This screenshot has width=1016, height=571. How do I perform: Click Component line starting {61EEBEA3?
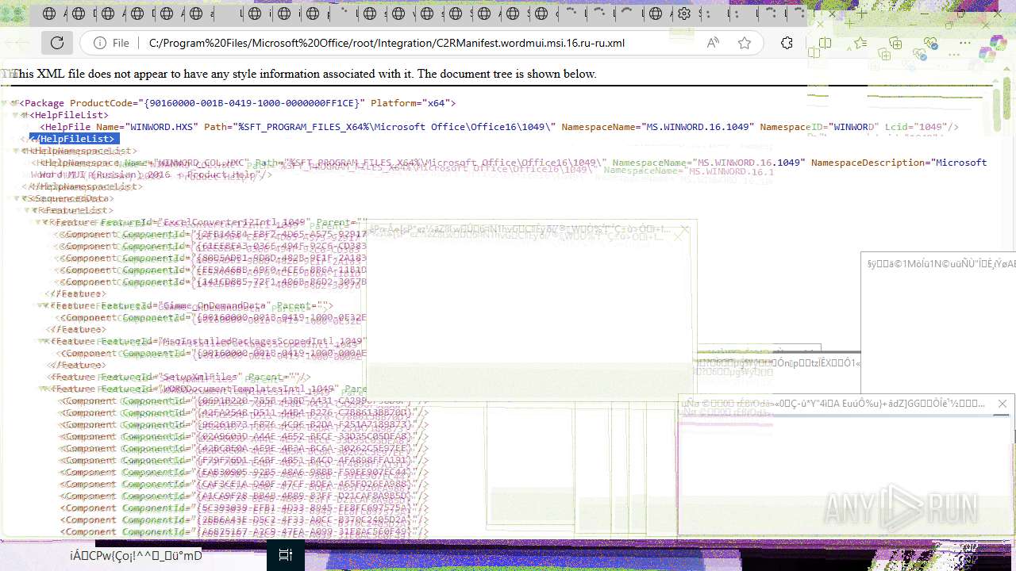tap(214, 246)
